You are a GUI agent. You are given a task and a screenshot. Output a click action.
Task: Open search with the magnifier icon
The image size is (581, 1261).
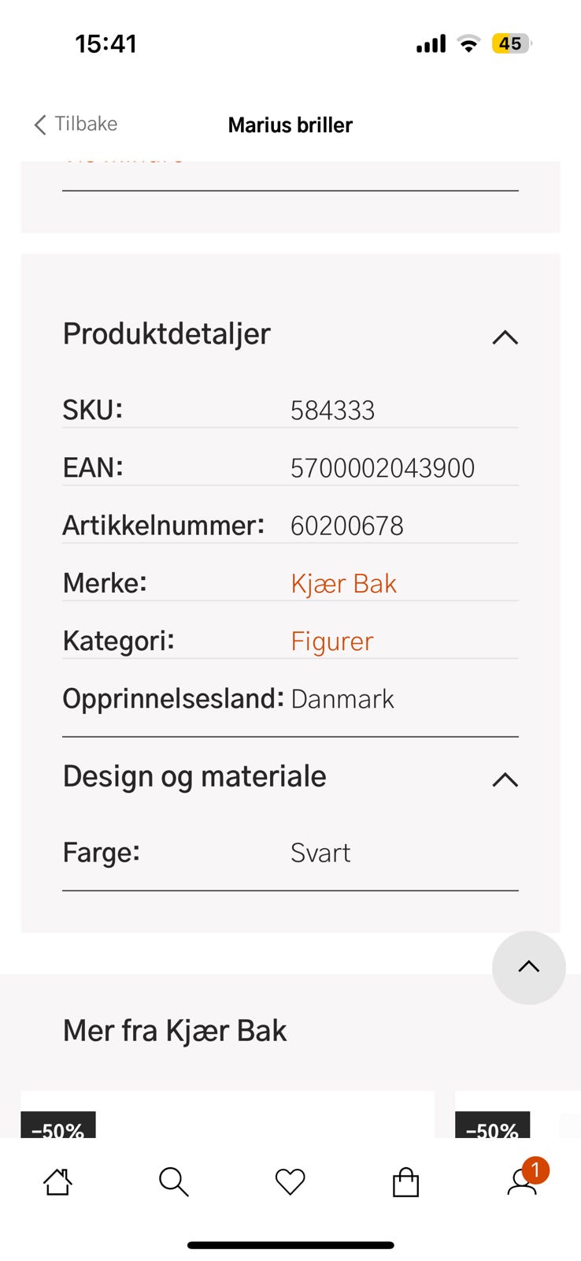click(x=173, y=1181)
